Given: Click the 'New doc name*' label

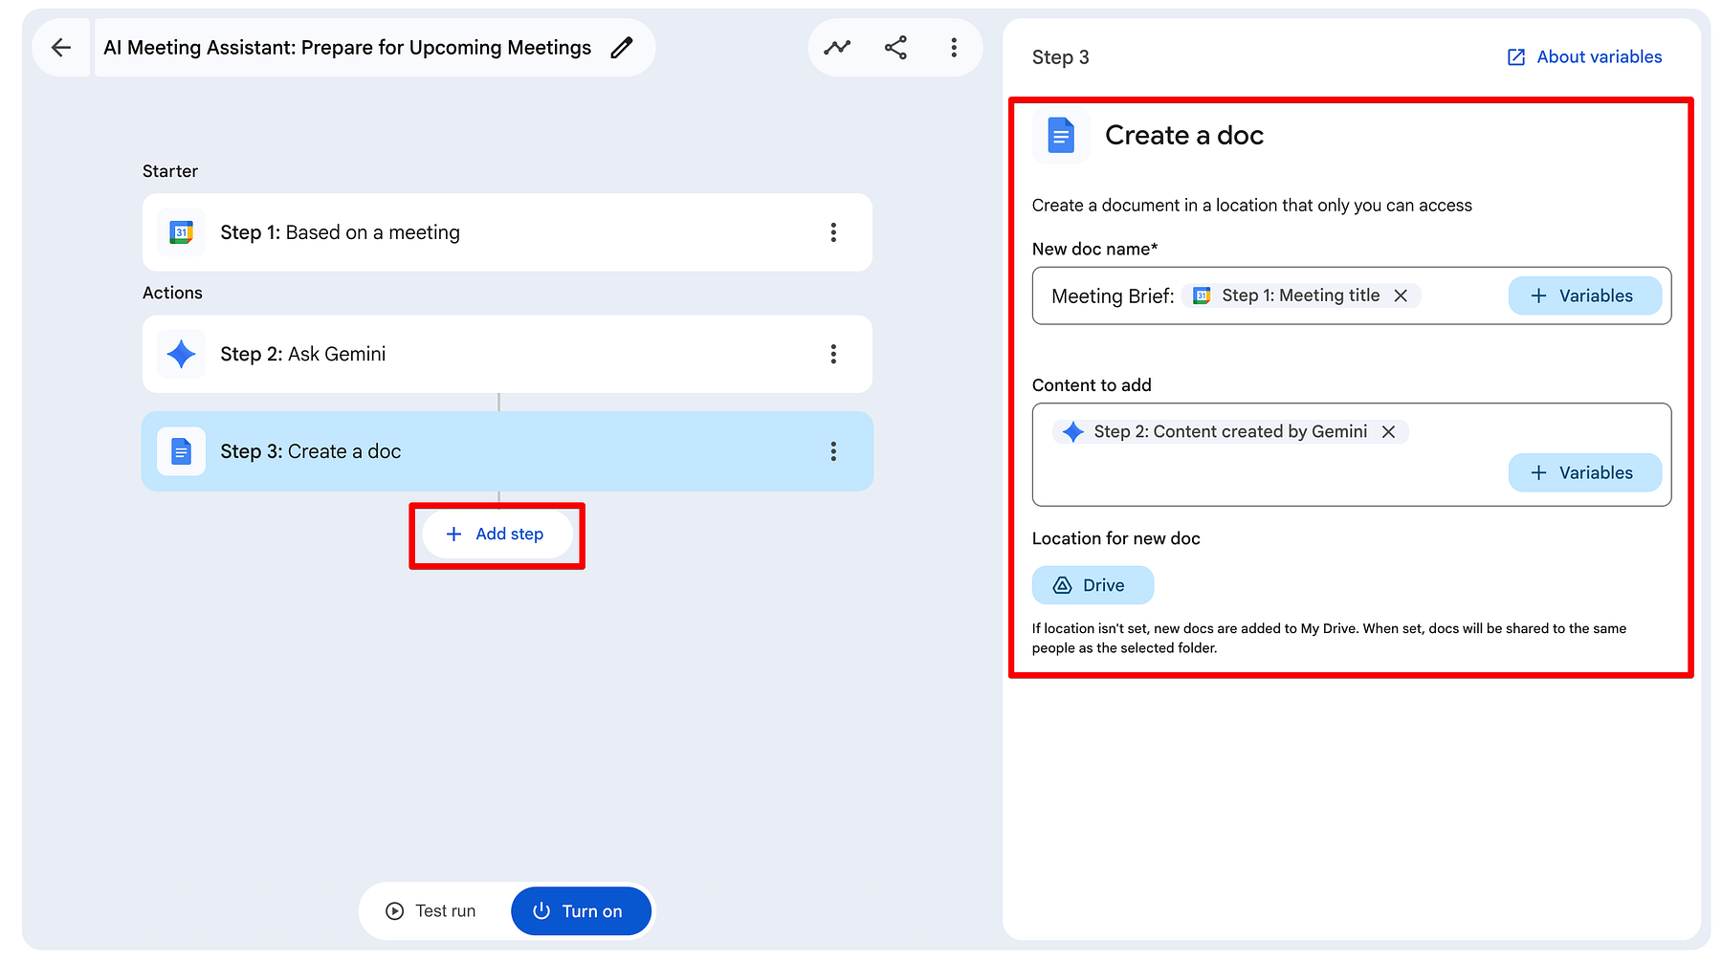Looking at the screenshot, I should (1094, 250).
